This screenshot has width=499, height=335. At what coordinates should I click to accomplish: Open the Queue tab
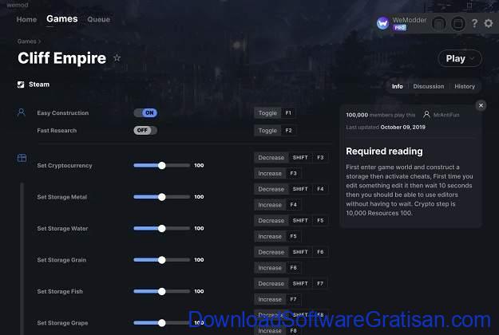99,19
